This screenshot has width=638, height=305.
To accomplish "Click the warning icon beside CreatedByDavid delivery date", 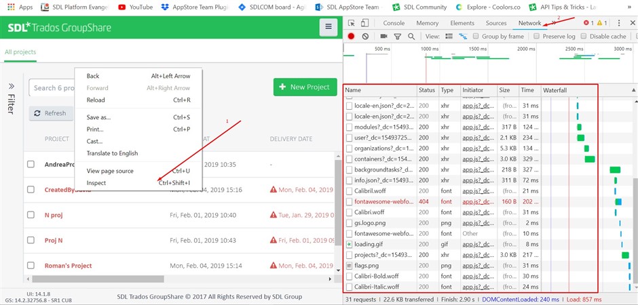I will [x=274, y=190].
